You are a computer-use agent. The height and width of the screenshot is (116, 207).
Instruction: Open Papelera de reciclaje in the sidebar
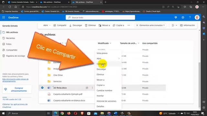click(x=14, y=56)
